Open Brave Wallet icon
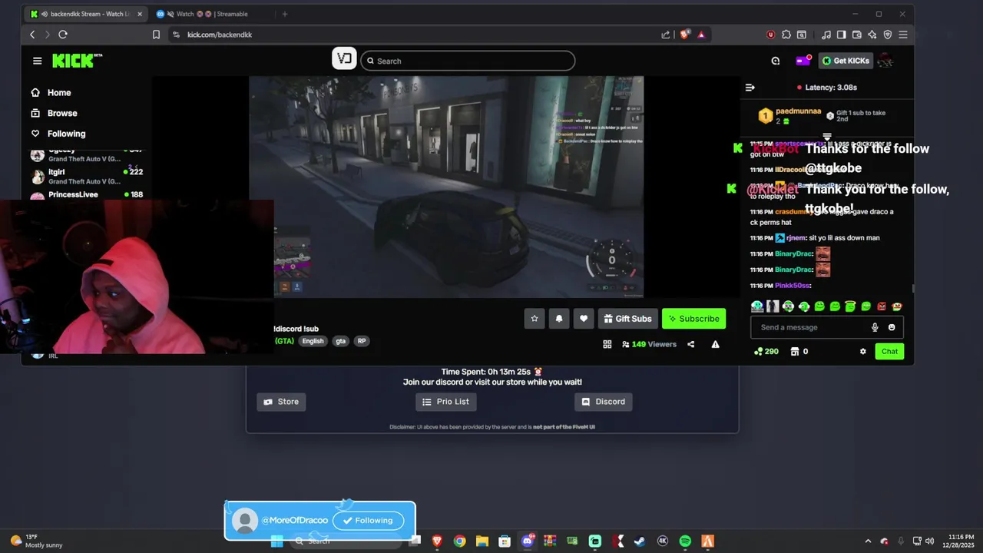The height and width of the screenshot is (553, 983). point(857,35)
